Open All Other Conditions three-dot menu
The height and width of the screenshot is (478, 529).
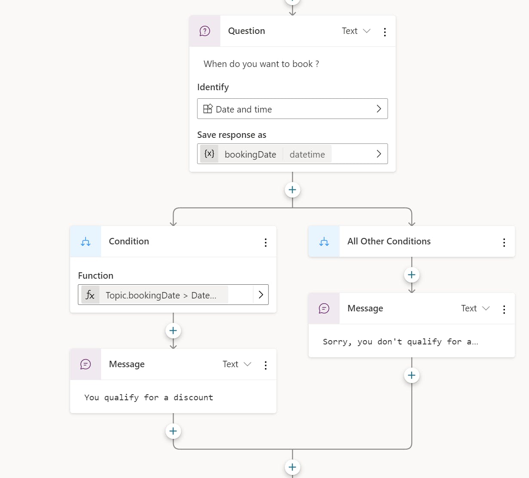point(504,242)
